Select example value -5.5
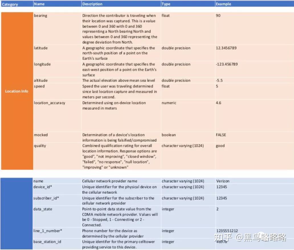Image resolution: width=294 pixels, height=250 pixels. 219,81
